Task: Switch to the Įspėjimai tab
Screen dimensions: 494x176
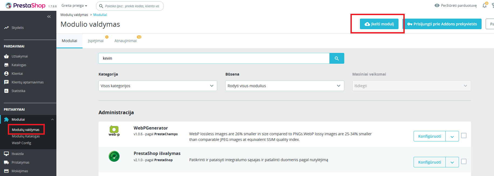Action: coord(96,41)
